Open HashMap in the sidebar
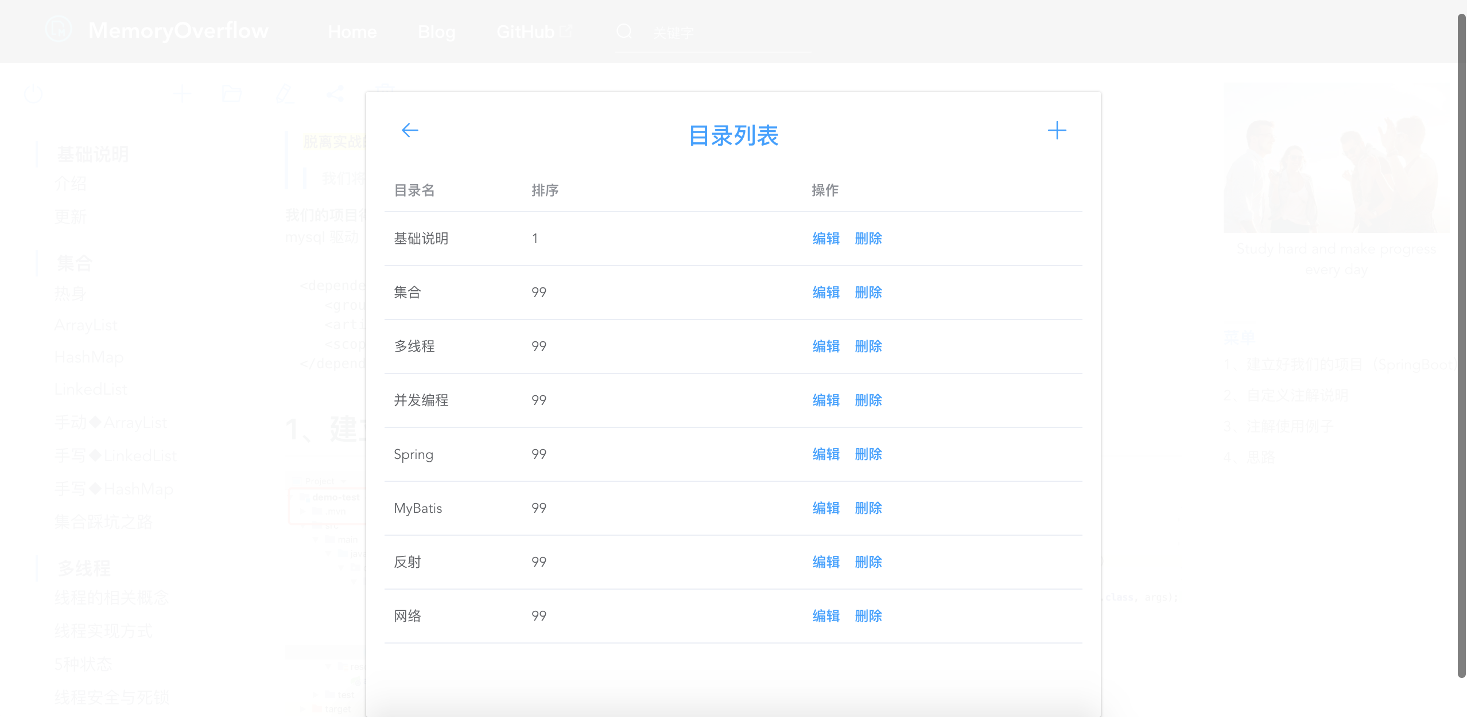 (89, 358)
